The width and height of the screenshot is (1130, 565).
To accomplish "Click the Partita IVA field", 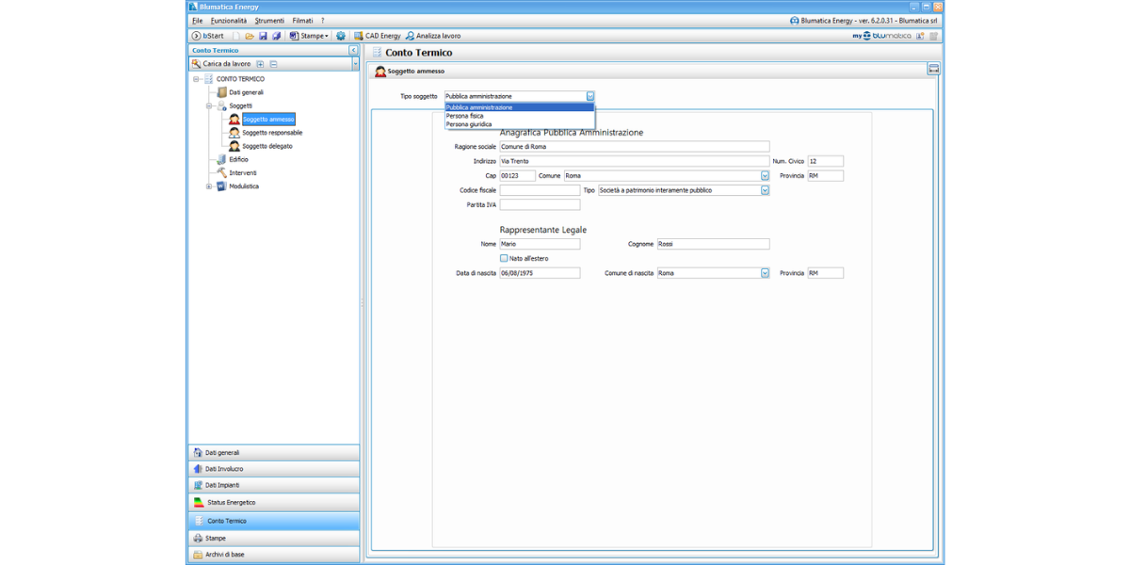I will coord(540,204).
